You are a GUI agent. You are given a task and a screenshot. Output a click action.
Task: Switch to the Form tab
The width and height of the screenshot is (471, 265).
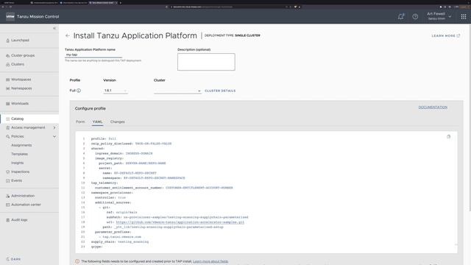point(80,121)
